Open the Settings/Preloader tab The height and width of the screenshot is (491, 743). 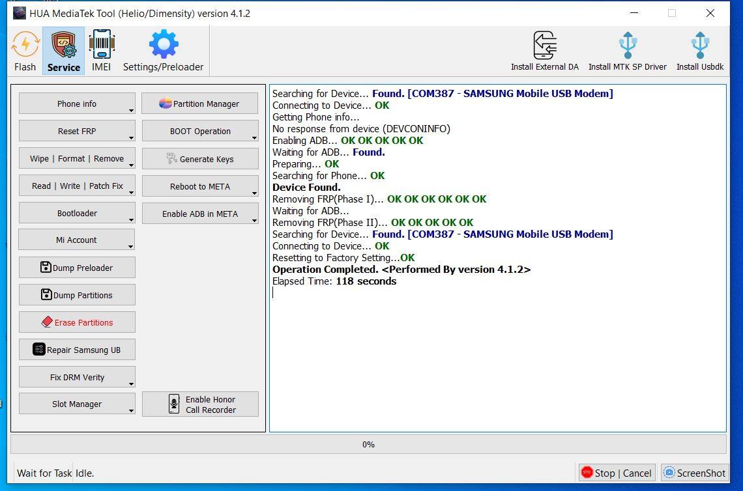pos(163,51)
